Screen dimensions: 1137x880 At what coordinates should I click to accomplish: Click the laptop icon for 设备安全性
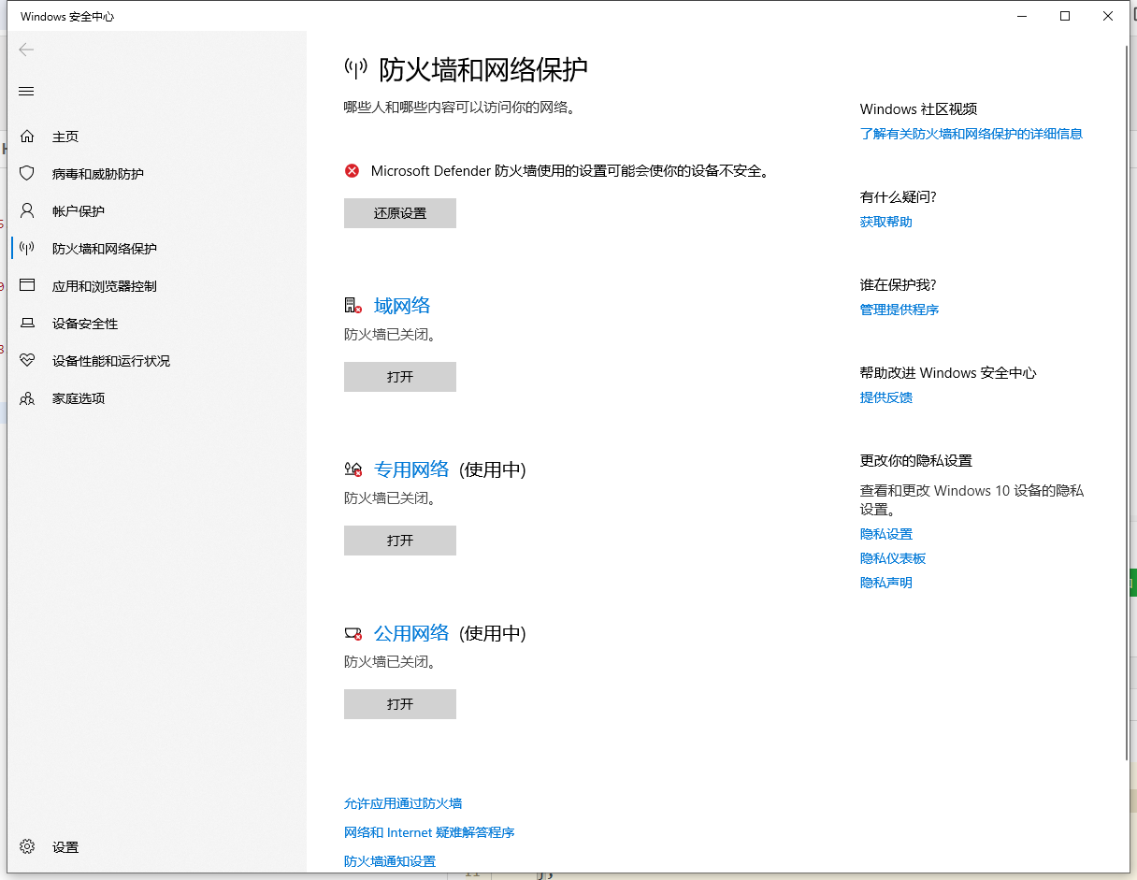click(27, 324)
